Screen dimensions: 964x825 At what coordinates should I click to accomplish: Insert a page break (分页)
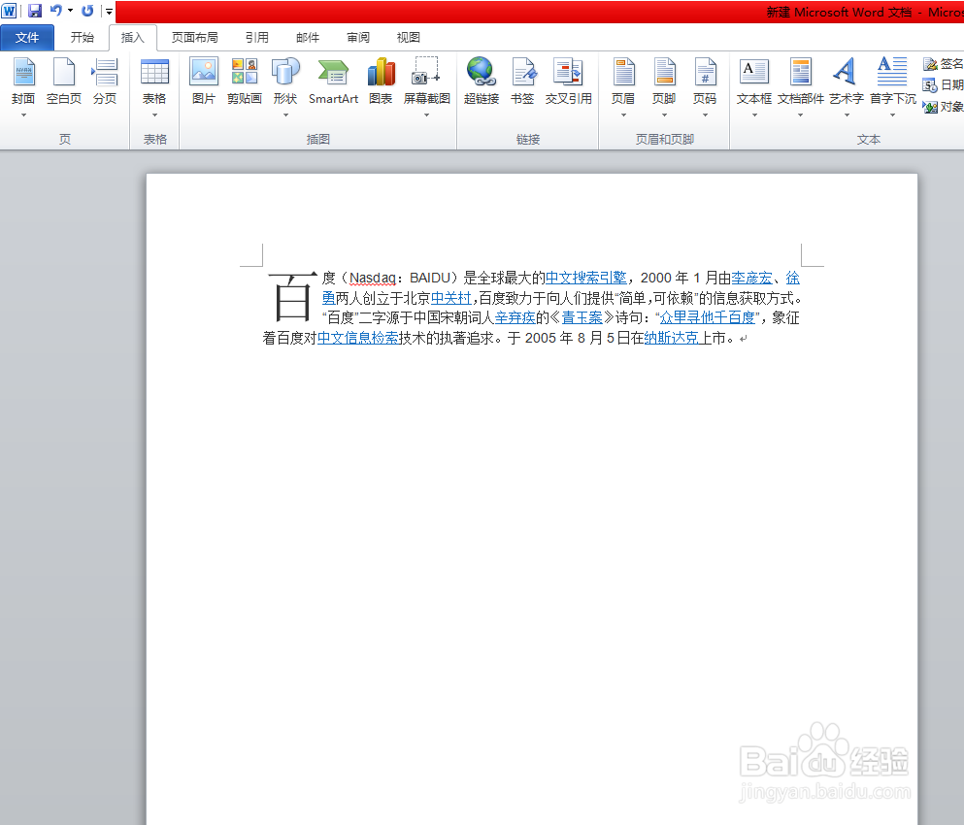(105, 81)
